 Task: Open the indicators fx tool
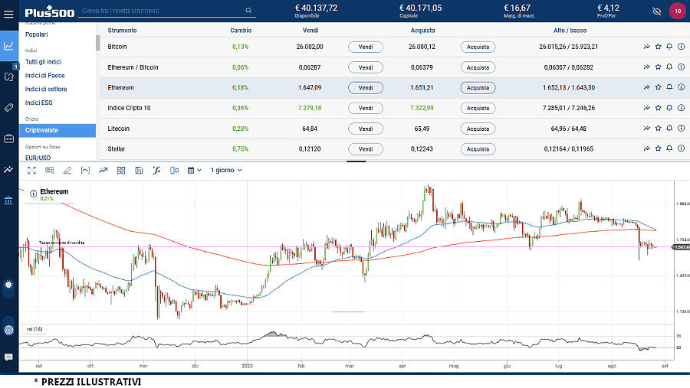click(x=156, y=170)
